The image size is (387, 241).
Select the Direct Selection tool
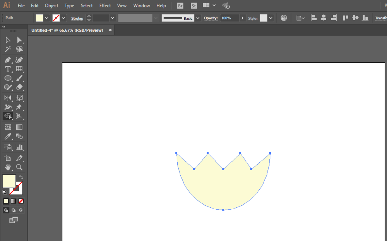point(19,40)
